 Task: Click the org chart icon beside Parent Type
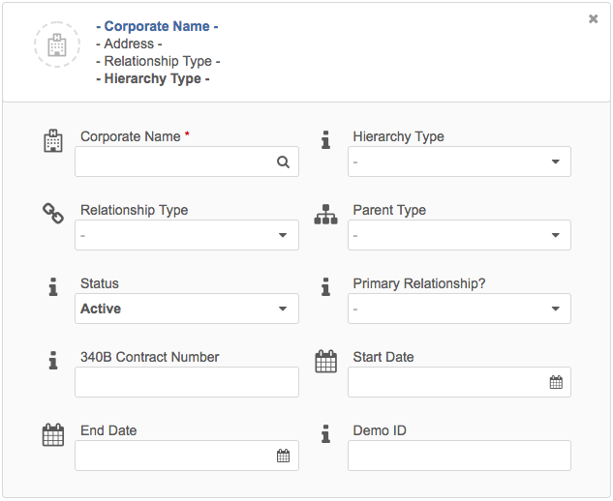click(x=325, y=215)
